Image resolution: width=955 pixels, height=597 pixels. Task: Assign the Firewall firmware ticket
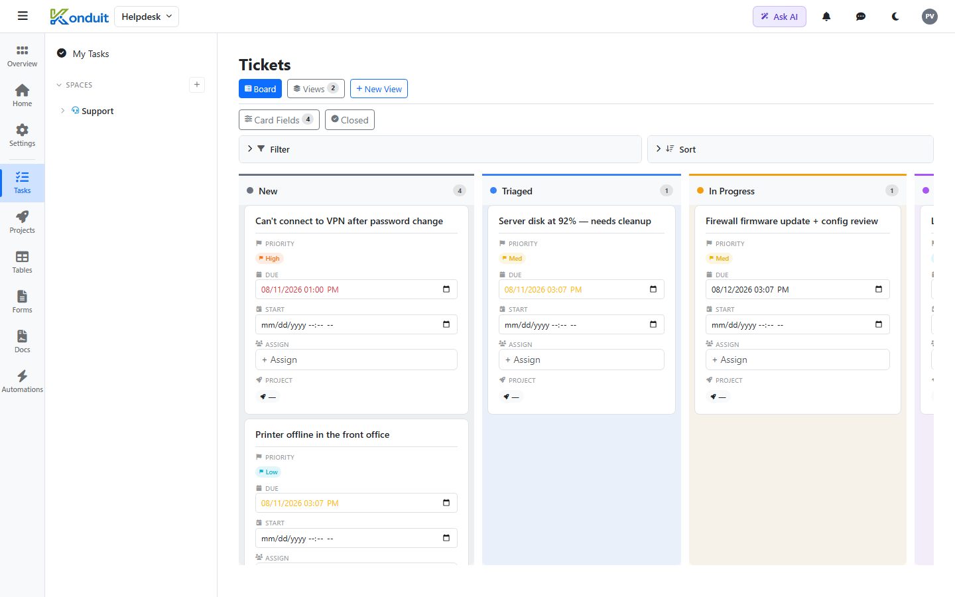pyautogui.click(x=798, y=360)
